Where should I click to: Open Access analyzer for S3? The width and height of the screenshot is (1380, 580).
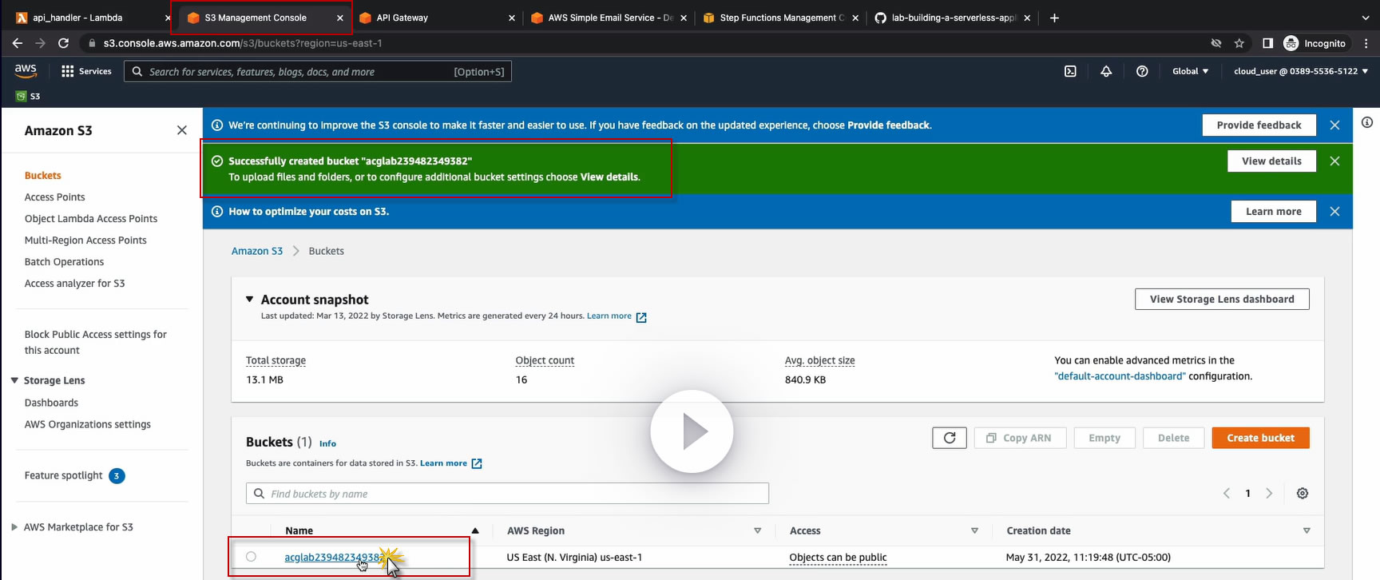click(74, 284)
